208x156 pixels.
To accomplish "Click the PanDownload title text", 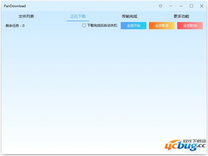I will point(15,6).
